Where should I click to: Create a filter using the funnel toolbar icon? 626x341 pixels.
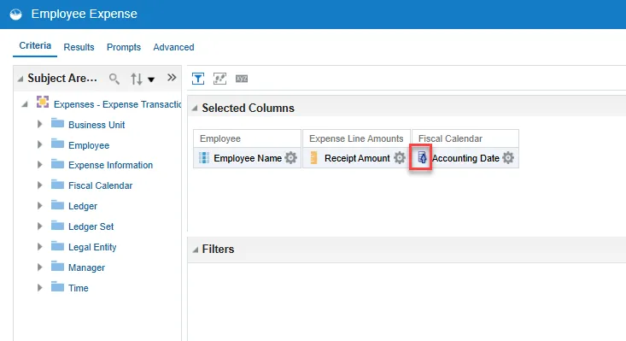click(198, 79)
